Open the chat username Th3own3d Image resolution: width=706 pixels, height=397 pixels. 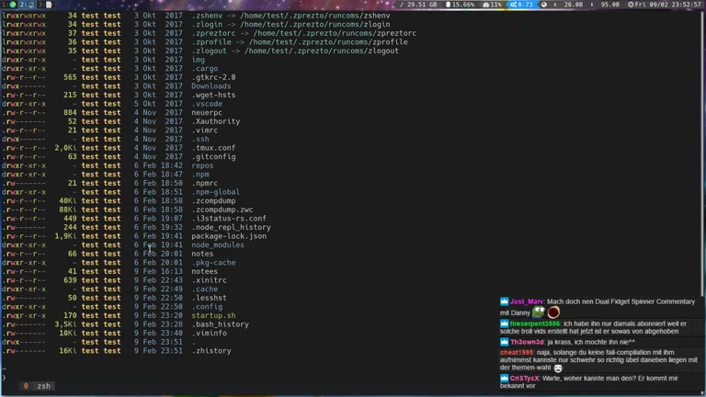[527, 342]
